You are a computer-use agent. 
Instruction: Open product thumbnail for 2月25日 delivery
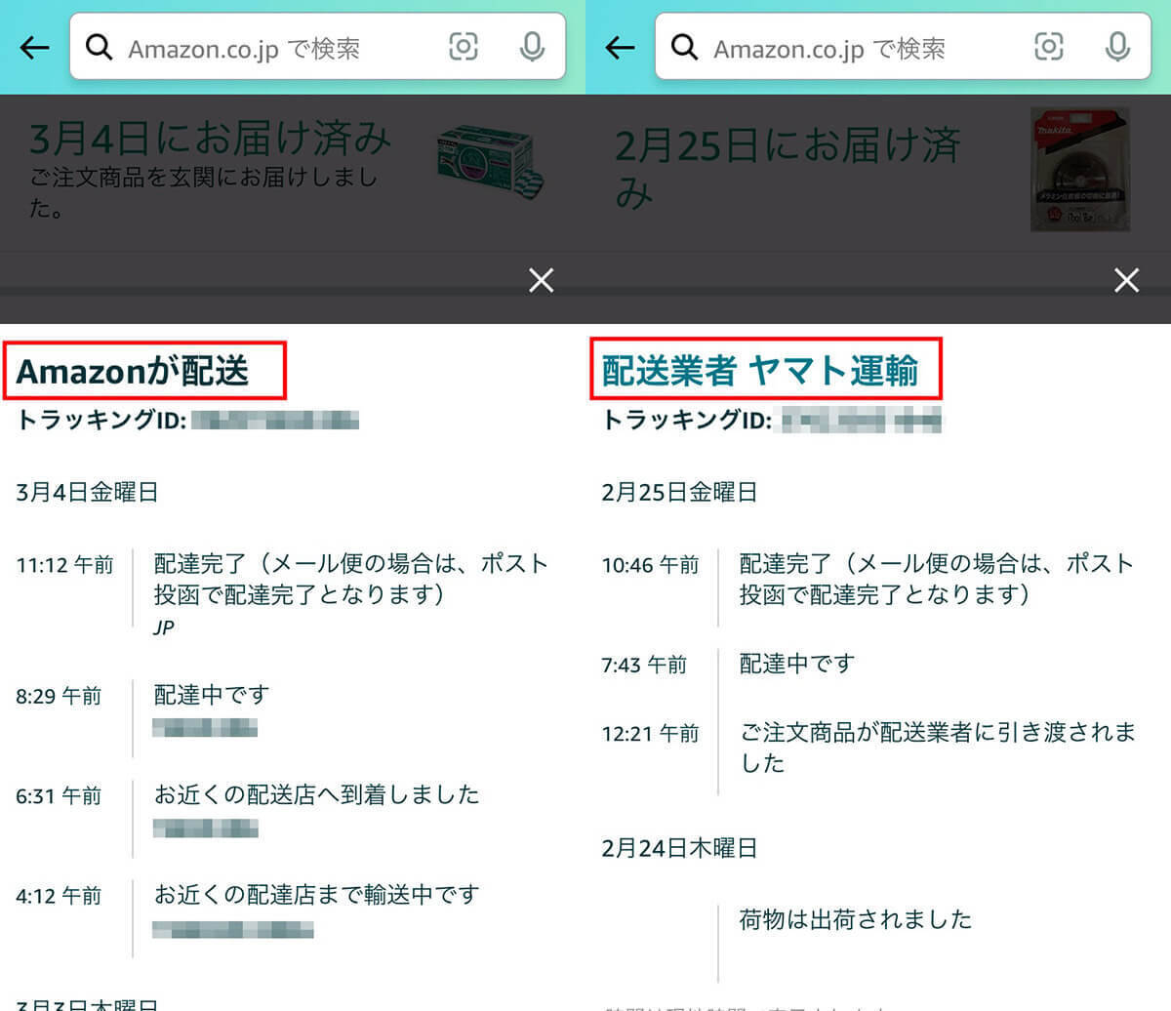click(x=1080, y=170)
